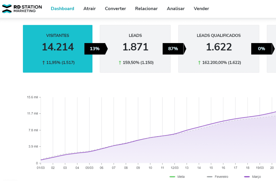Click the 13% conversion arrow badge
Viewport: 276px width, 181px height.
coord(95,49)
